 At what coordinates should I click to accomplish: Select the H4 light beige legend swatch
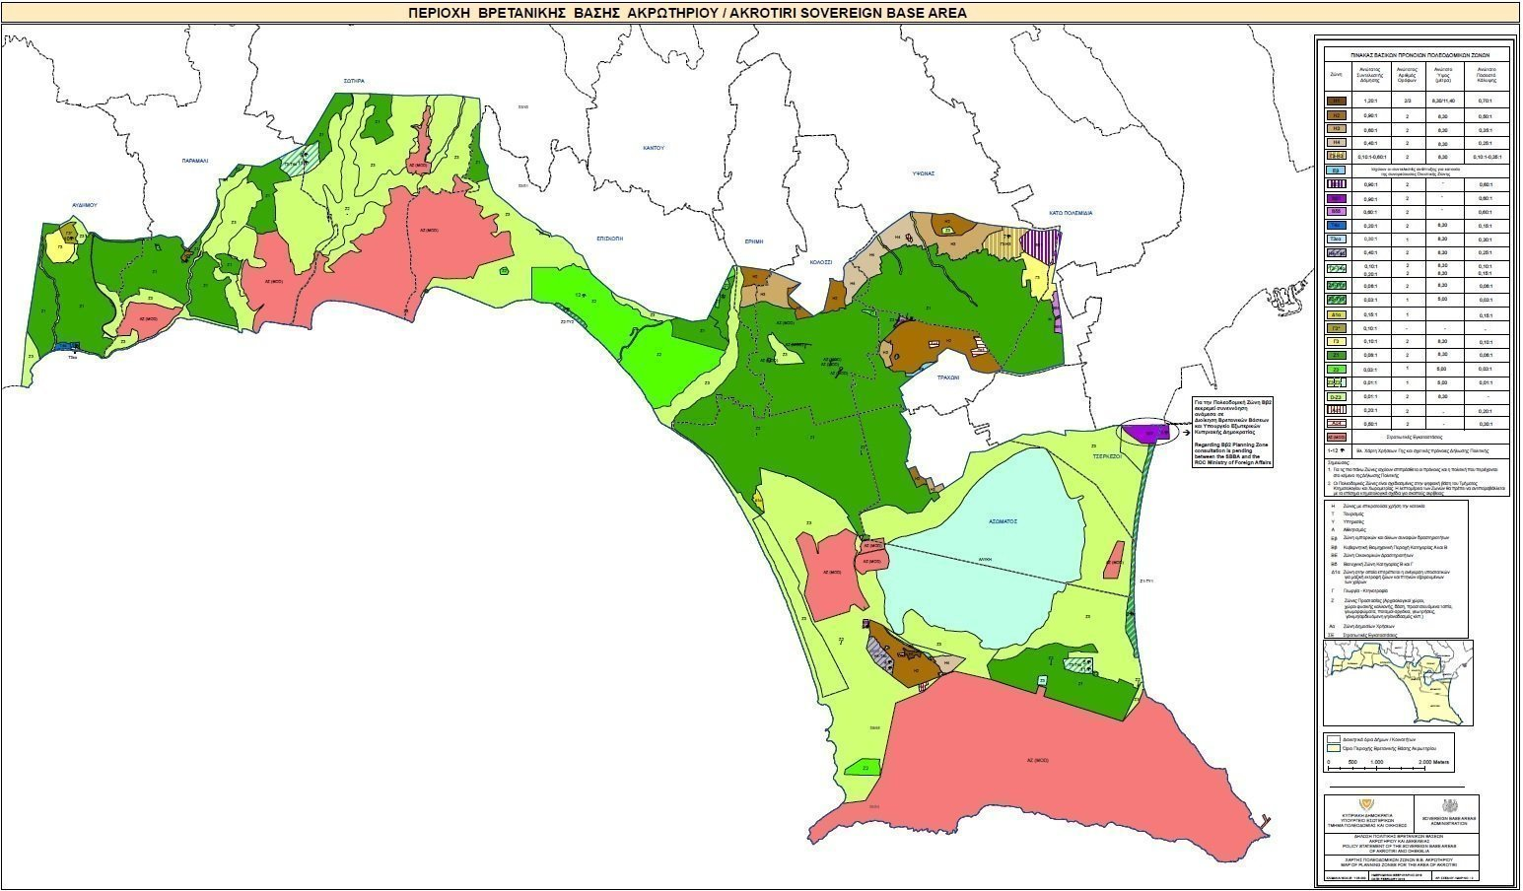(1337, 142)
